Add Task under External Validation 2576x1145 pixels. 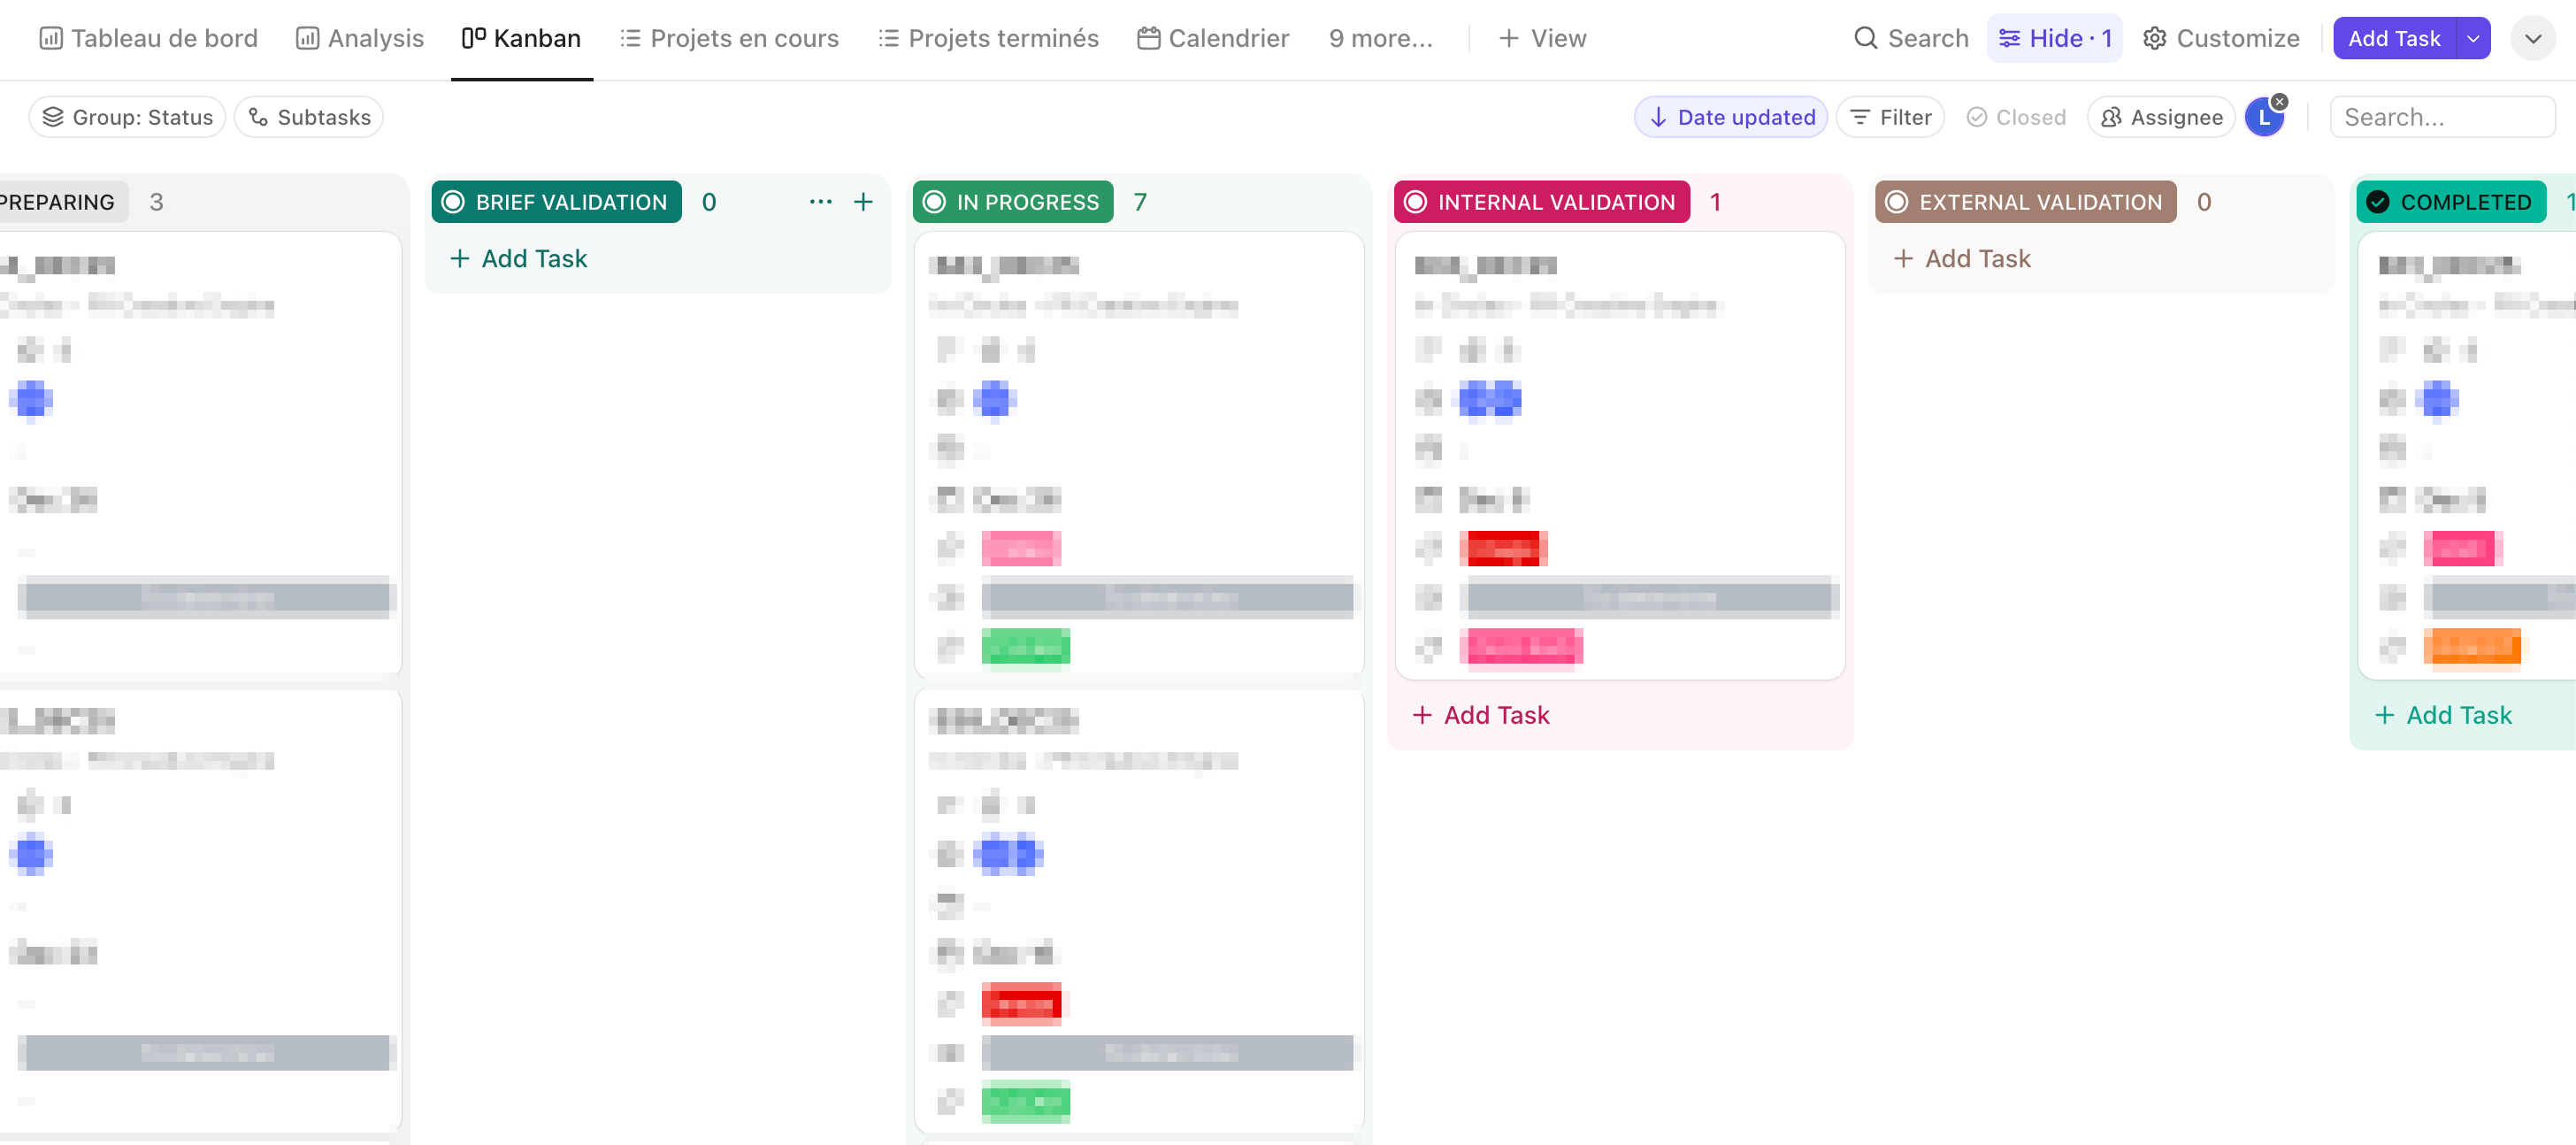click(1962, 259)
